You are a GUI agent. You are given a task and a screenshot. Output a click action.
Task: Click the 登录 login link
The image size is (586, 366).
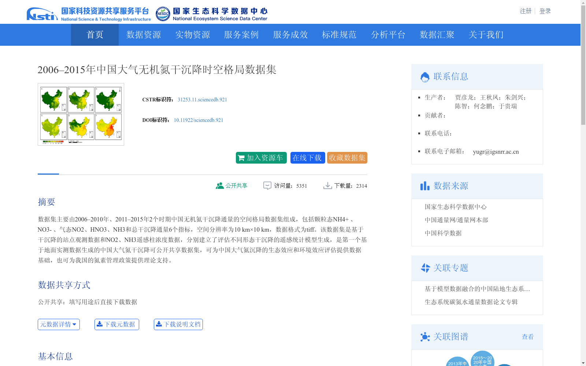point(545,11)
